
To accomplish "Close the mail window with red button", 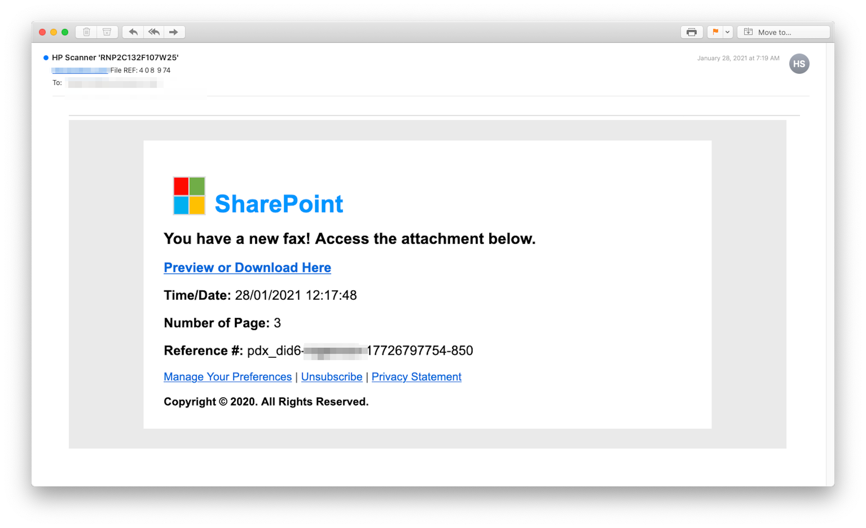I will (x=42, y=32).
